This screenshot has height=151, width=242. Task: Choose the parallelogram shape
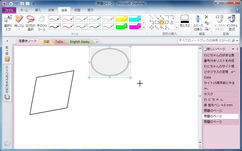pos(167,22)
